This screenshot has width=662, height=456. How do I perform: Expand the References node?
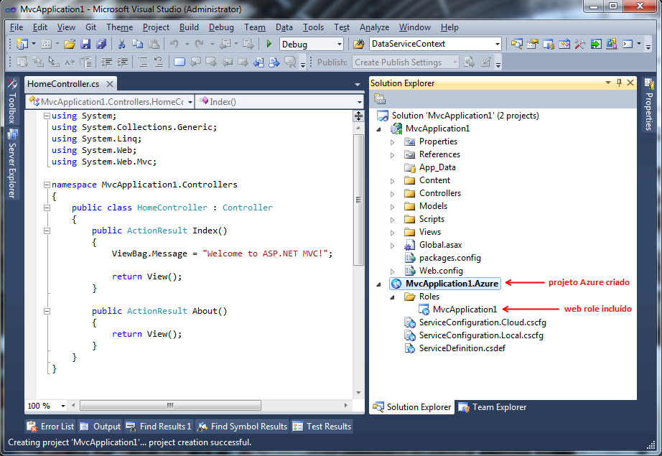[393, 155]
